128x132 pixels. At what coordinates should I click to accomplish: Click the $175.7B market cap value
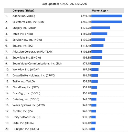click(x=86, y=28)
